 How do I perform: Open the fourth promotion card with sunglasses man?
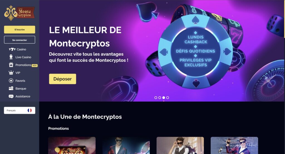[x=234, y=145]
